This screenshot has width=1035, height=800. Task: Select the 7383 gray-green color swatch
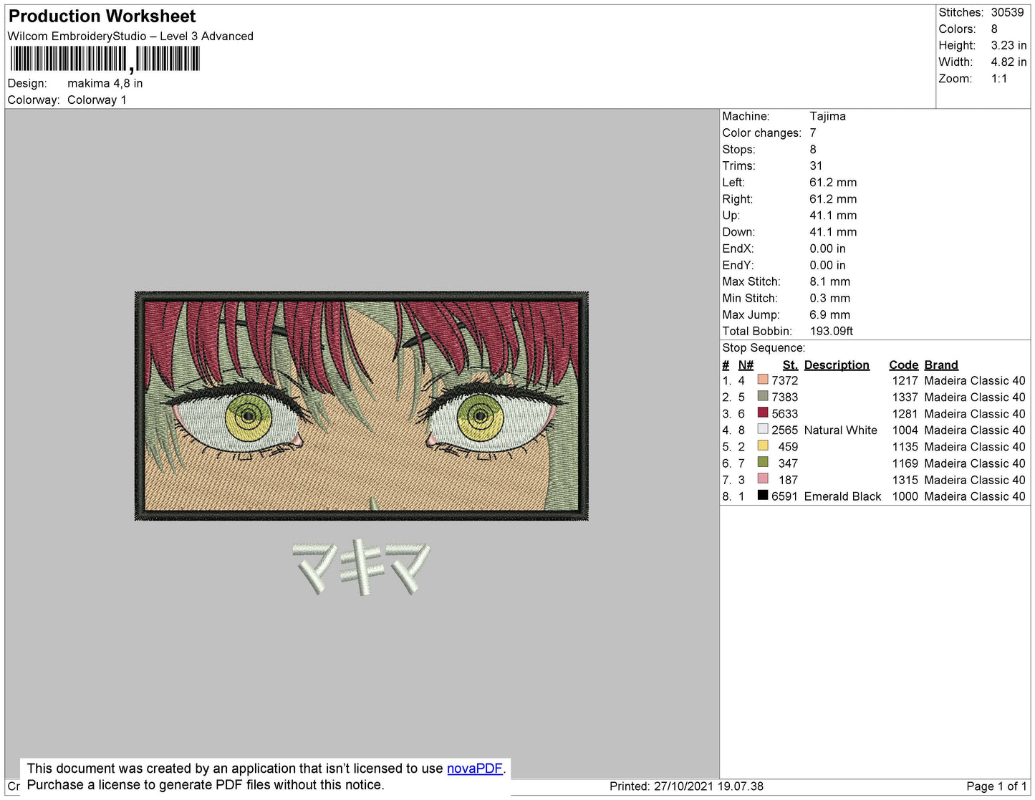763,396
